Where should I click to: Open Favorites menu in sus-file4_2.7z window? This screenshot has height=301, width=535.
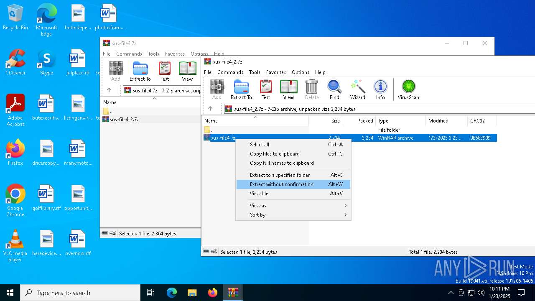click(276, 72)
